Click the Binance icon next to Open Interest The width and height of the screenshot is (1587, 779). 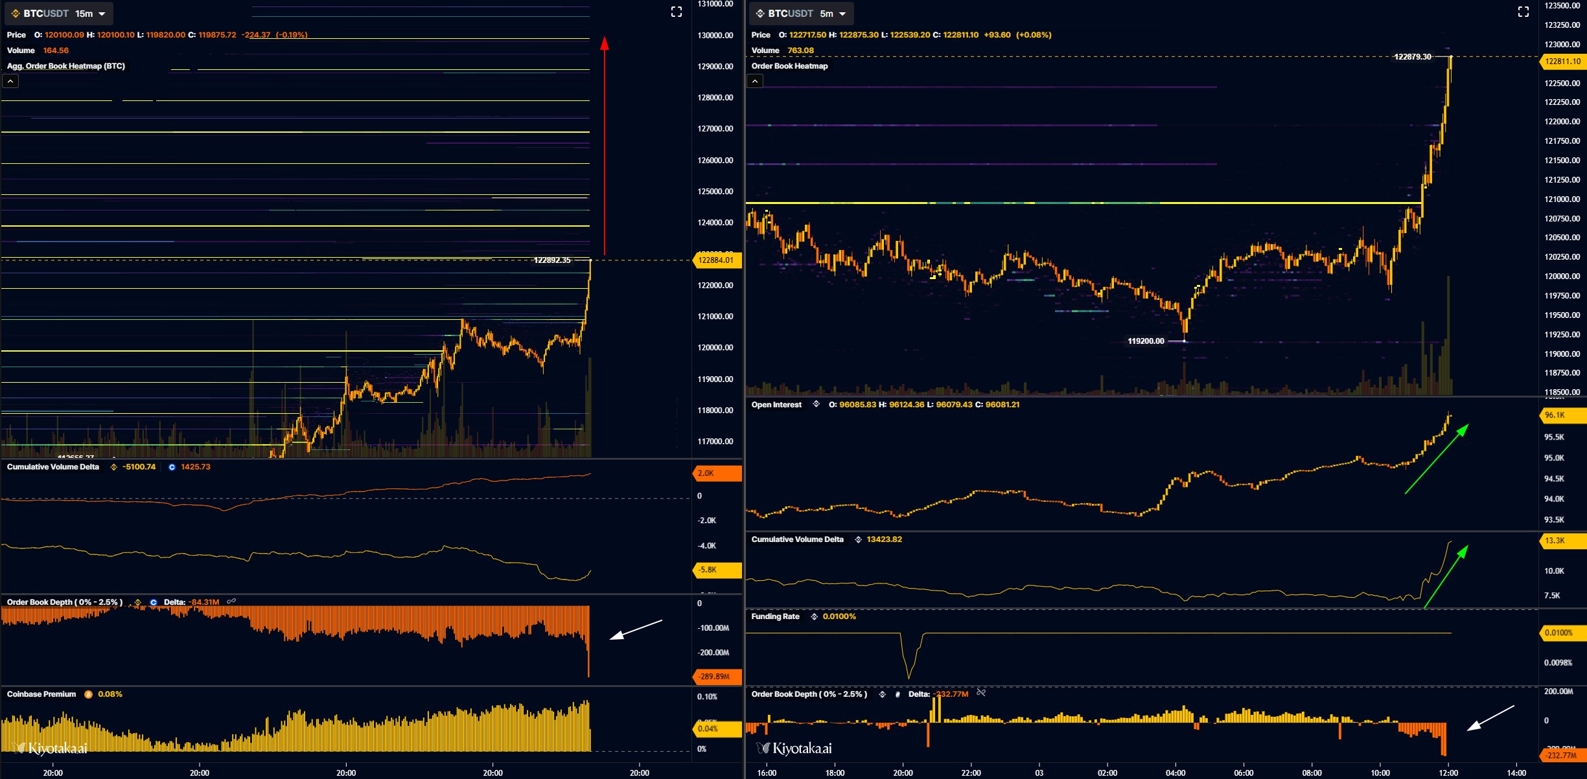816,405
